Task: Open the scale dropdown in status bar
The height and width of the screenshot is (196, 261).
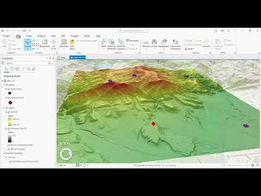Action: click(x=73, y=165)
